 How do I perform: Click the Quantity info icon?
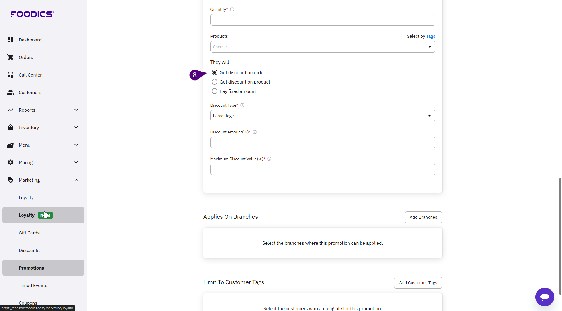point(232,9)
